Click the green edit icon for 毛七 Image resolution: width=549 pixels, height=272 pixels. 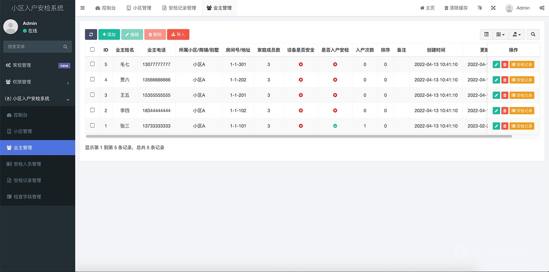tap(496, 65)
